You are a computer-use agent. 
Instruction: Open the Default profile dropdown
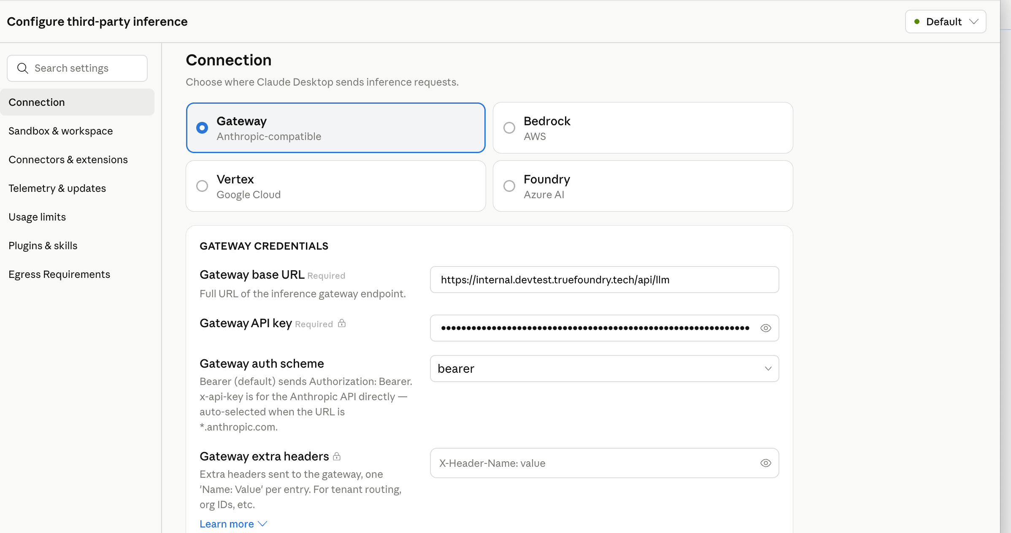click(x=945, y=22)
